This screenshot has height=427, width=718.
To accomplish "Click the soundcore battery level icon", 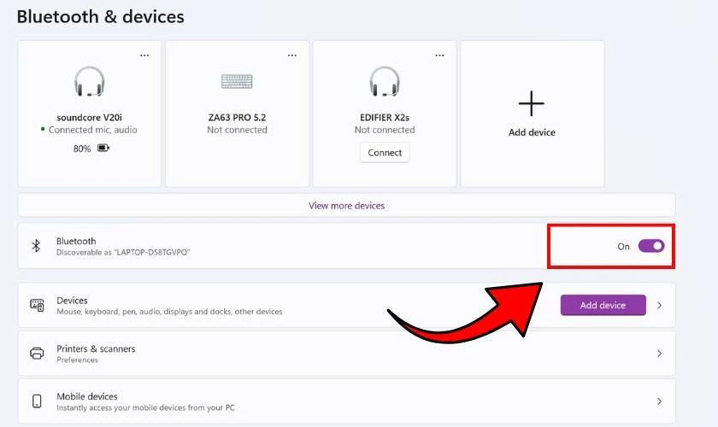I will [x=103, y=148].
